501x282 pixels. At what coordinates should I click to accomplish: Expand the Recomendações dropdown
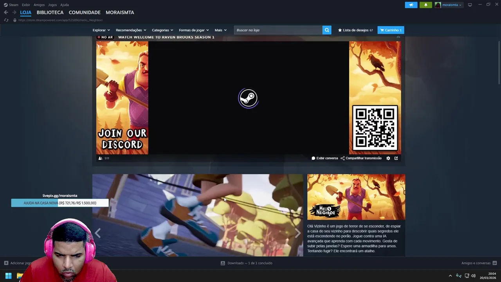coord(131,30)
